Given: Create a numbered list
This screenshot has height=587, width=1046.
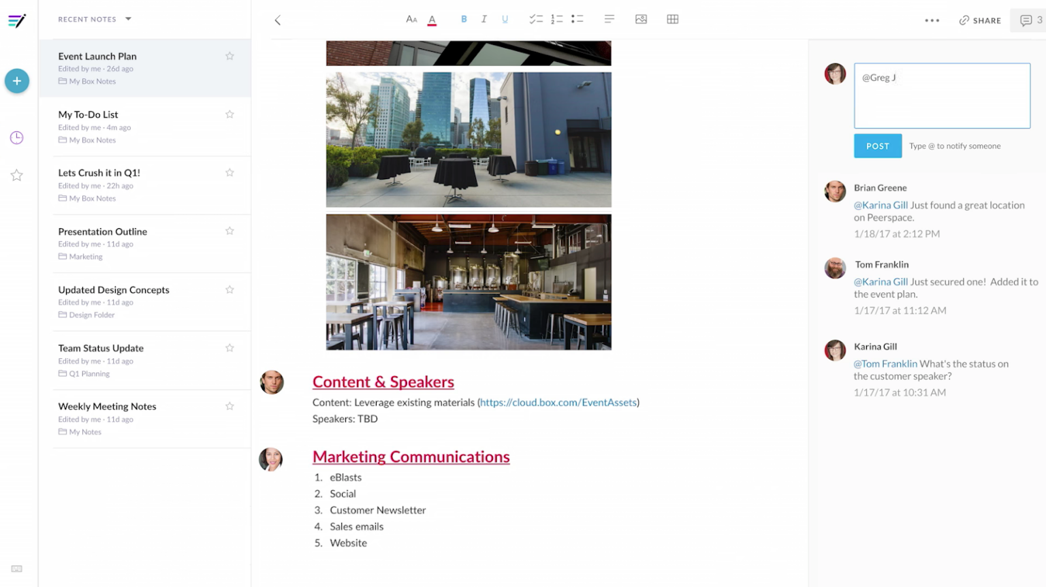Looking at the screenshot, I should point(556,19).
